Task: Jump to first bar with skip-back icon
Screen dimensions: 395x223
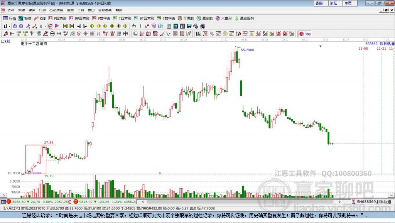Action: click(65, 26)
